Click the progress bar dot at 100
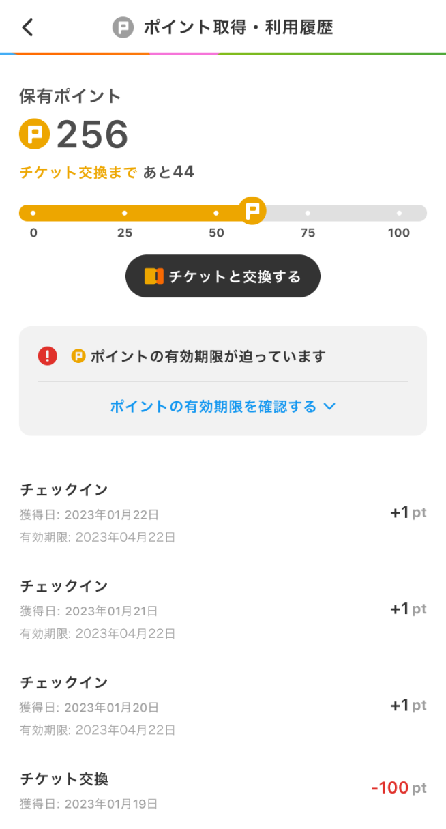Image resolution: width=446 pixels, height=829 pixels. pyautogui.click(x=399, y=213)
